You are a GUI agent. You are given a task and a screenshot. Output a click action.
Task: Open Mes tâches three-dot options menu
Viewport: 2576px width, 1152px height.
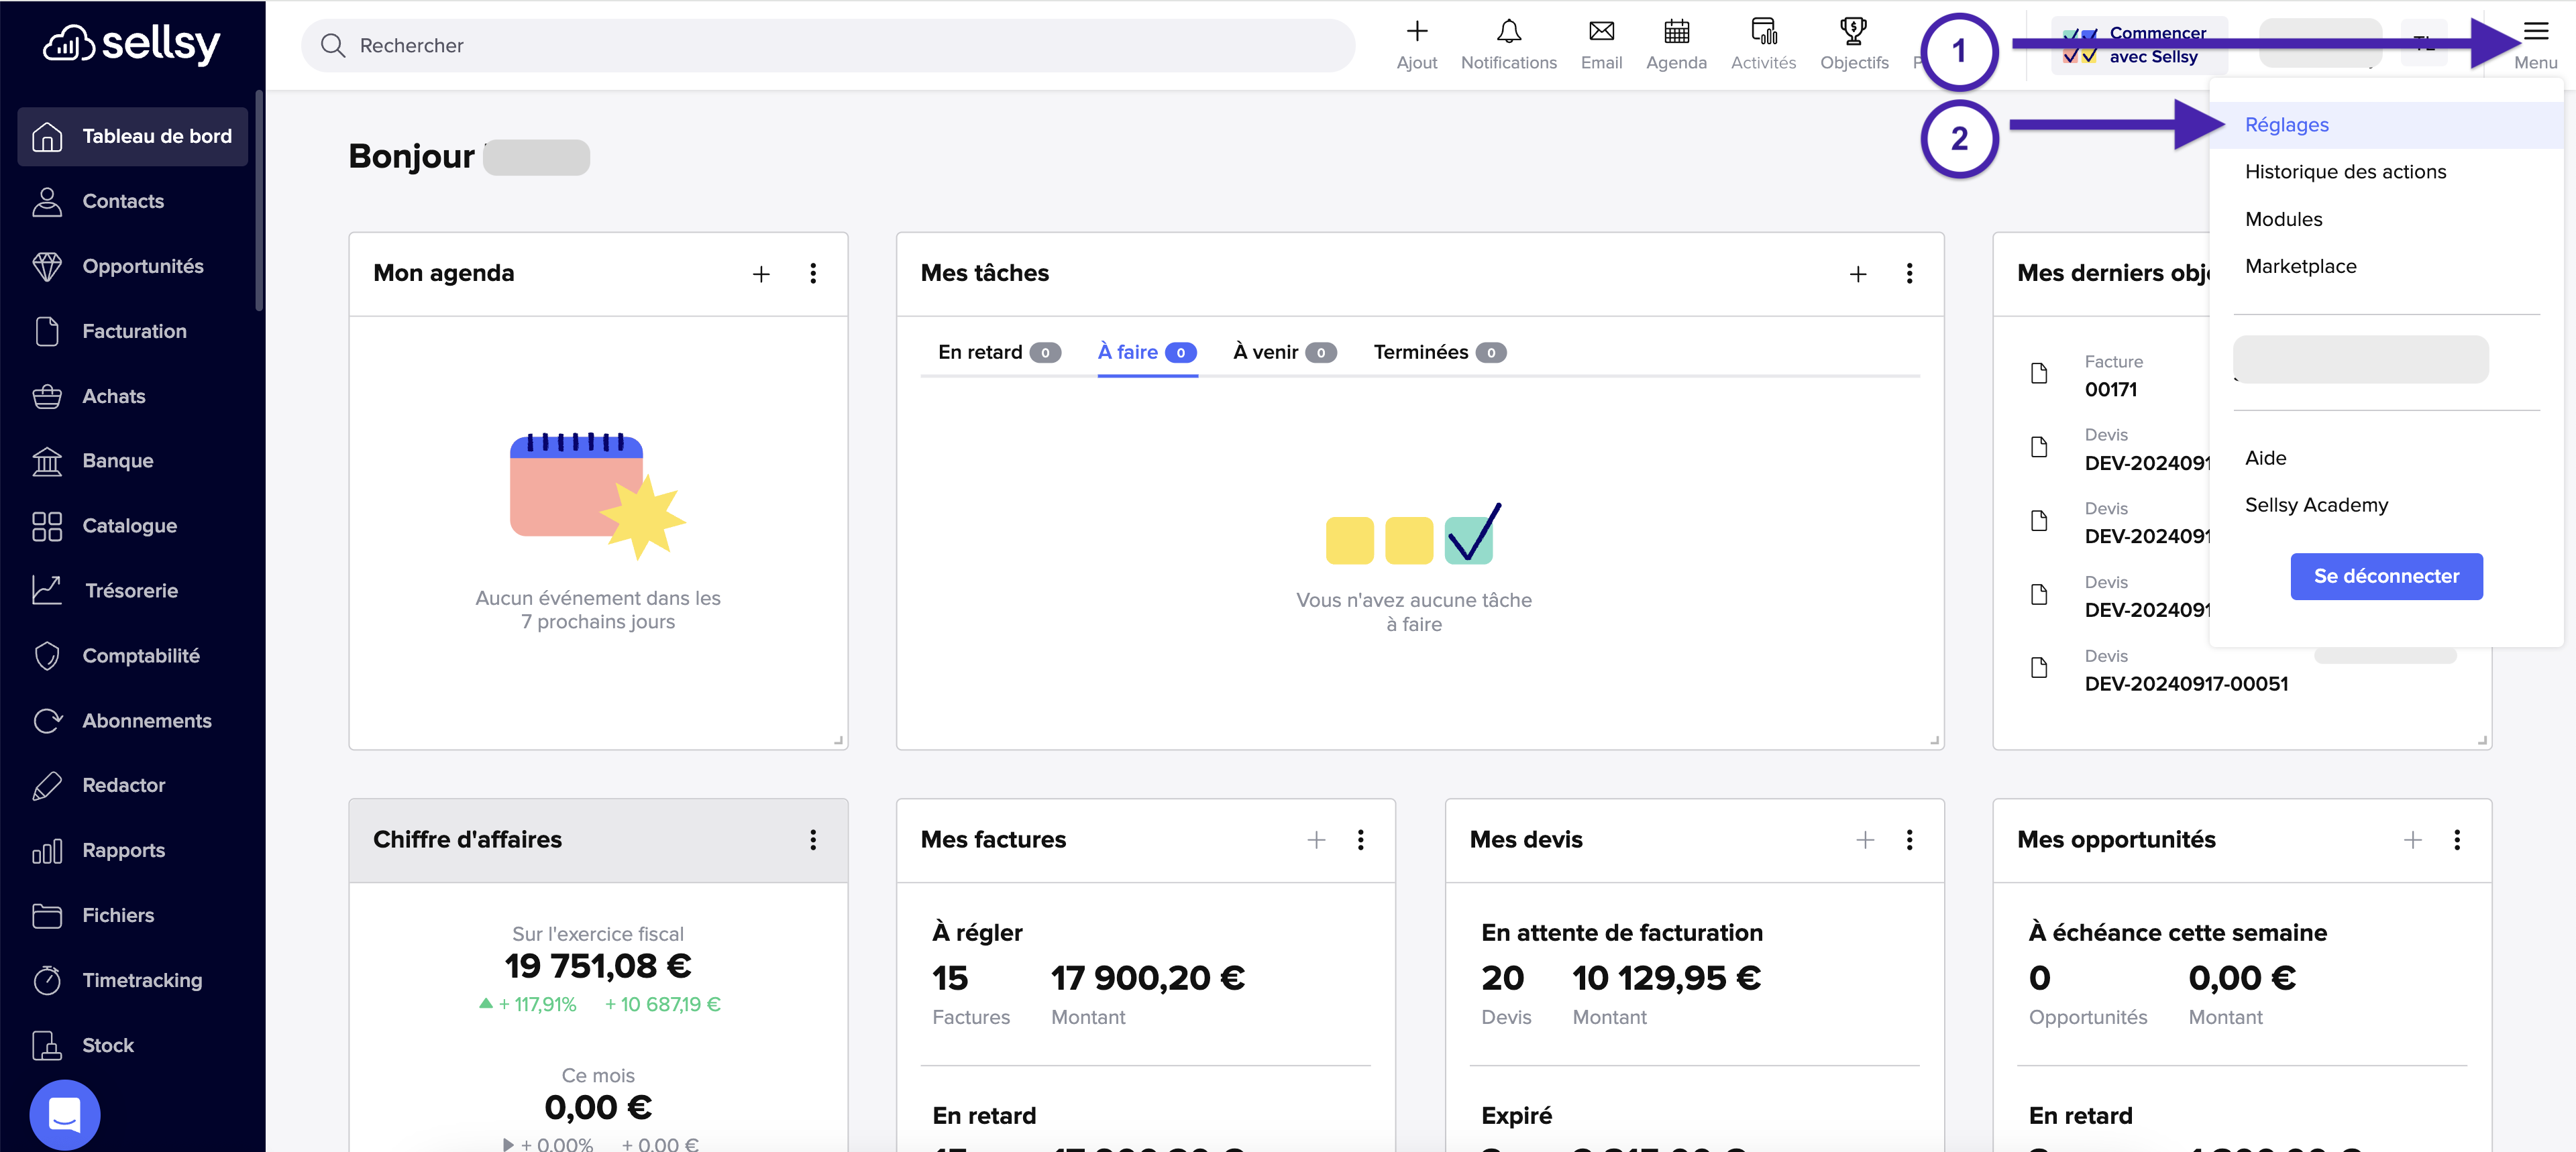1909,274
